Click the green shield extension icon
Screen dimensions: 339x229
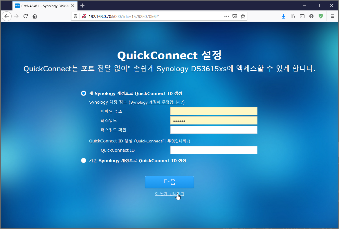pyautogui.click(x=321, y=17)
